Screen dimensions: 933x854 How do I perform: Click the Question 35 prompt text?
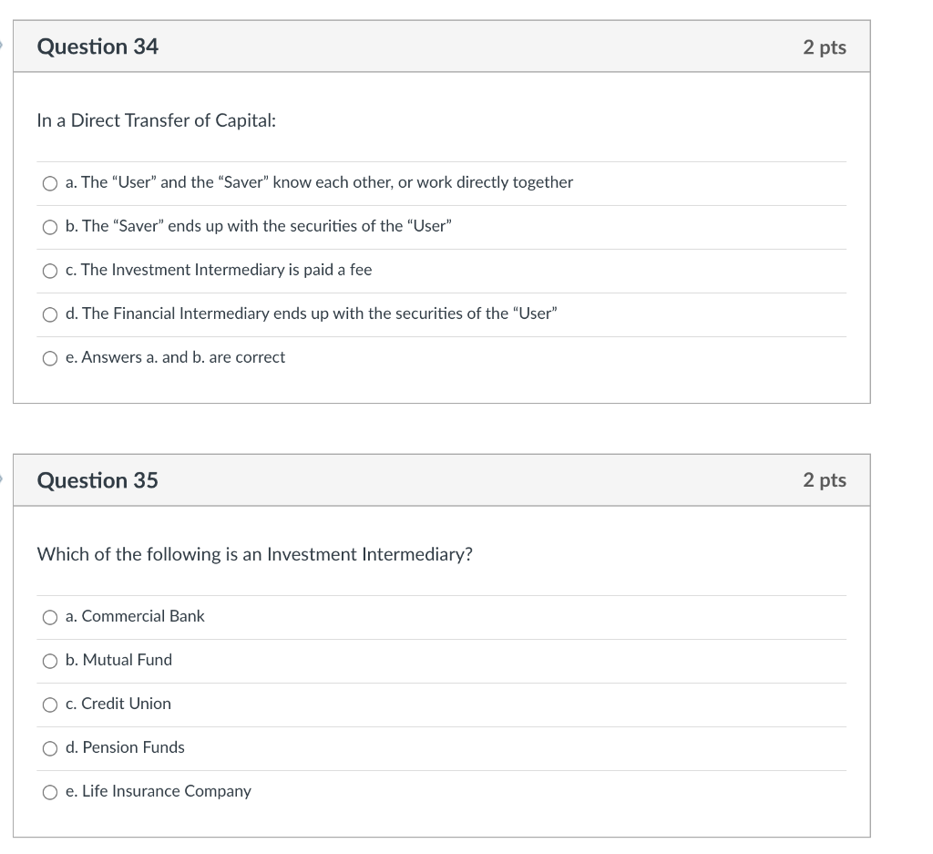click(253, 554)
